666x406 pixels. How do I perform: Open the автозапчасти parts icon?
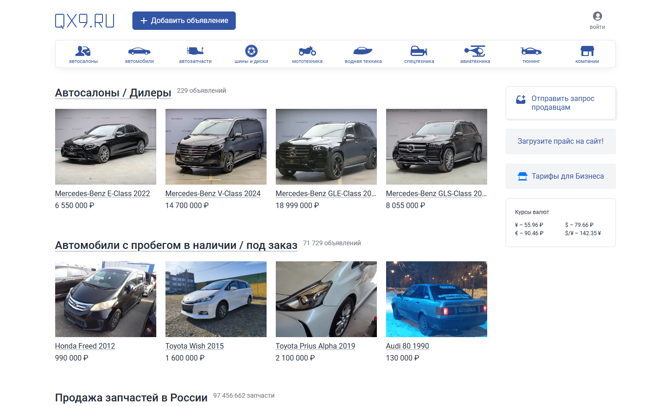195,51
